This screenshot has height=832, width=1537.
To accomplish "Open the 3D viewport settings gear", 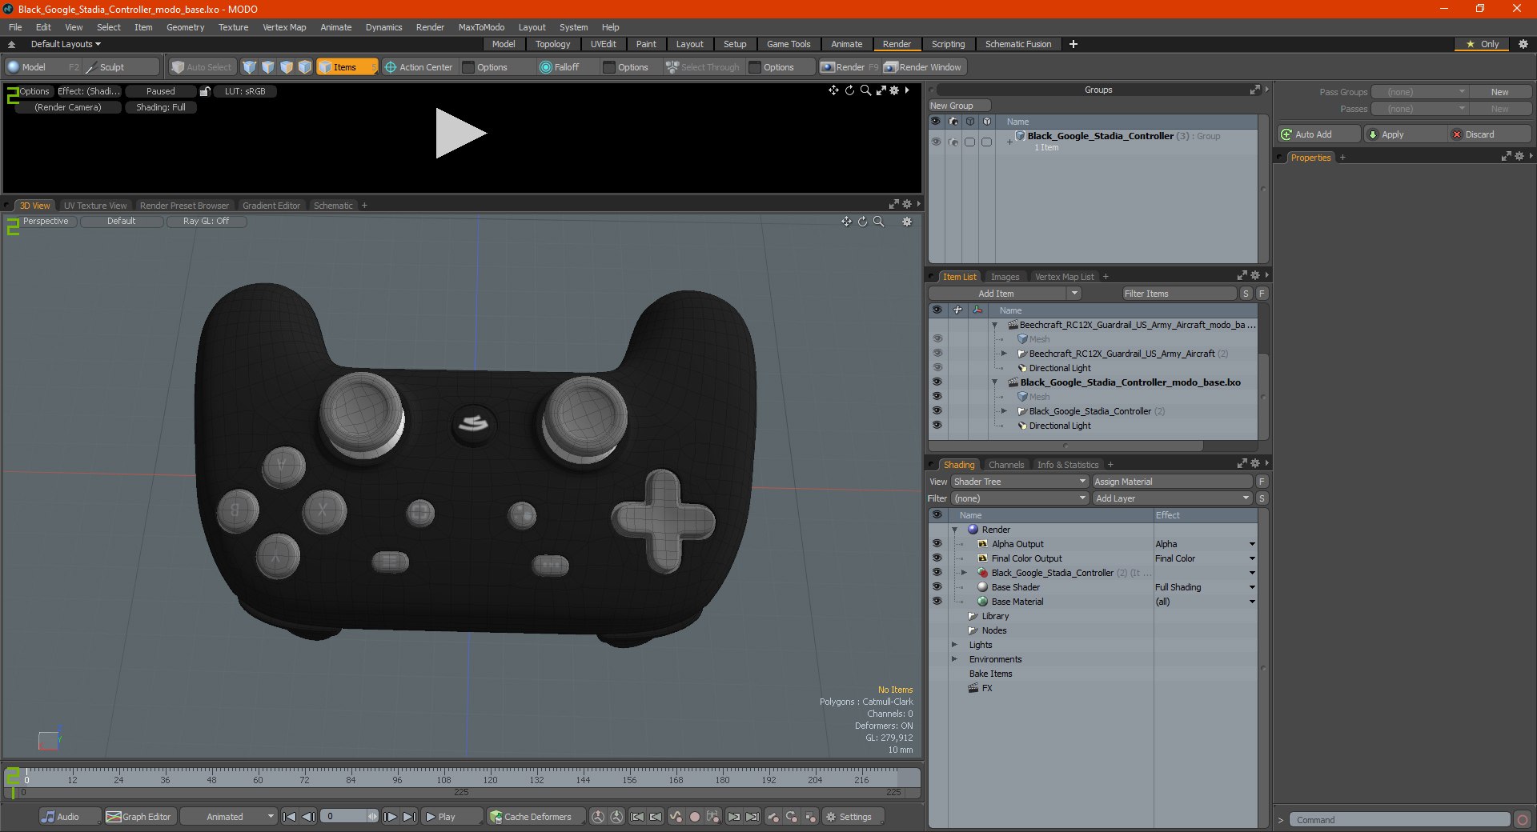I will (x=907, y=222).
